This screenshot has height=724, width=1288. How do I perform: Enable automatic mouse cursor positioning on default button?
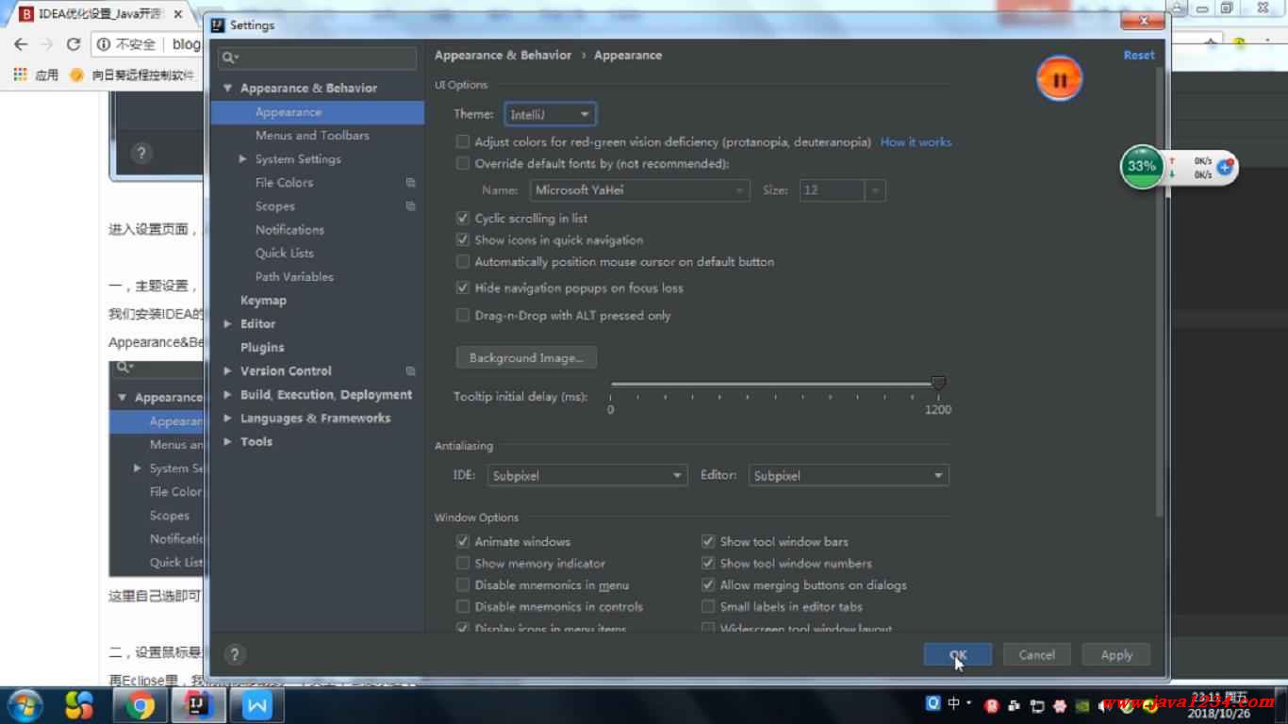(462, 262)
